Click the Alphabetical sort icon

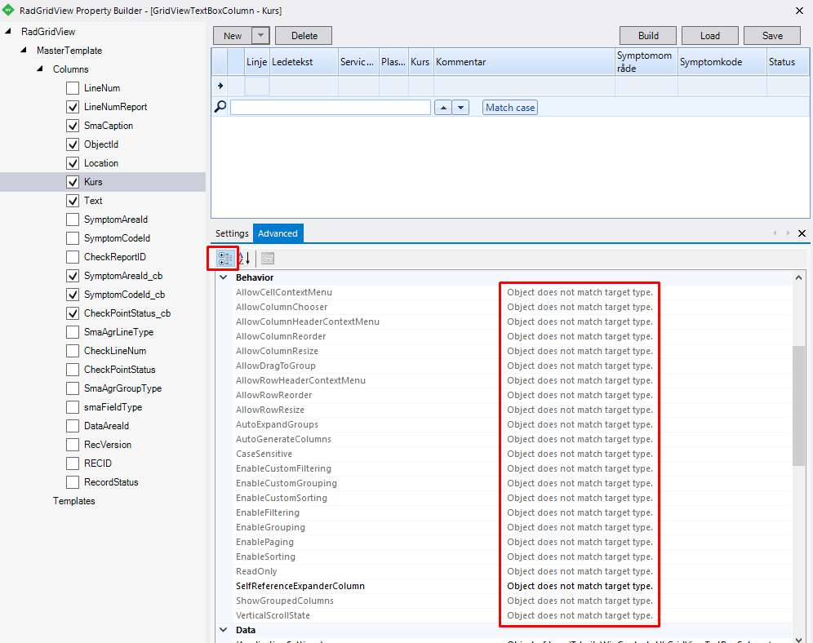[x=244, y=258]
